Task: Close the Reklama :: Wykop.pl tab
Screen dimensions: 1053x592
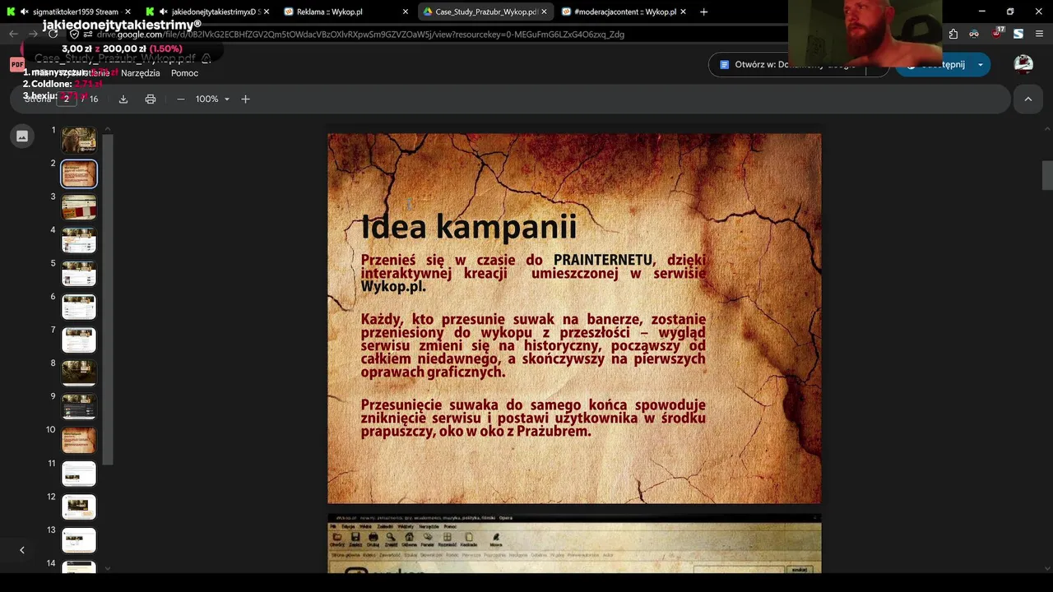Action: tap(406, 12)
